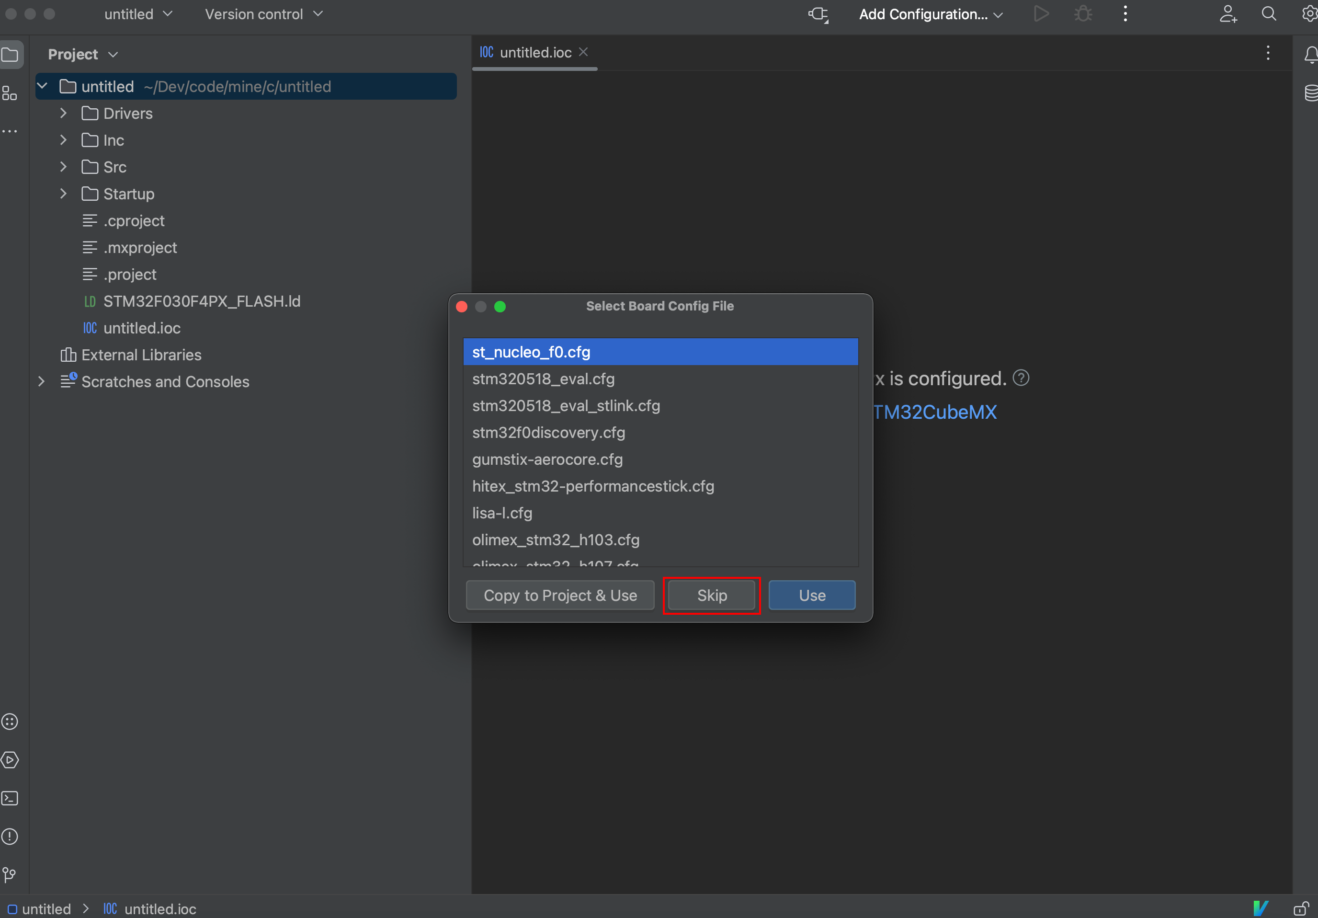Select stm32f0discovery.cfg in the list
Image resolution: width=1318 pixels, height=918 pixels.
click(x=548, y=432)
